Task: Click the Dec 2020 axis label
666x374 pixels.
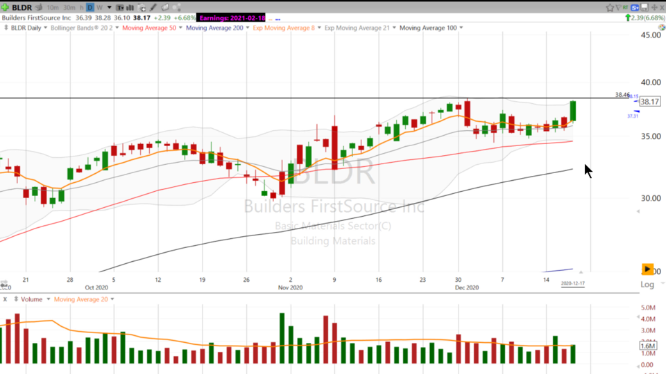Action: [x=467, y=287]
